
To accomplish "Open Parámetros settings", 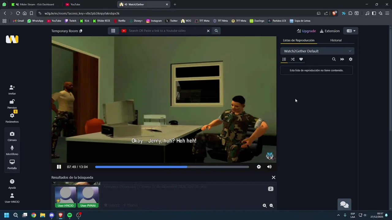I will point(12,118).
